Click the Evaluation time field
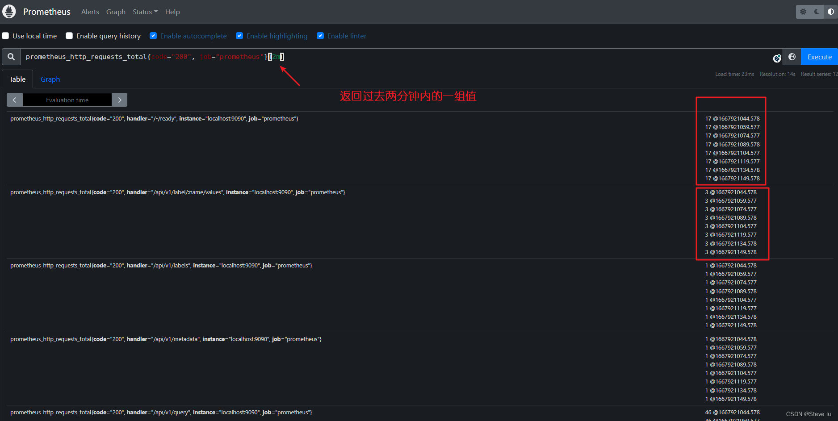The image size is (838, 421). [67, 100]
